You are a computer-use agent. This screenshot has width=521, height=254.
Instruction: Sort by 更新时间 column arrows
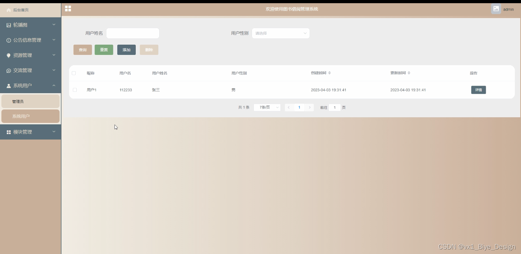pos(409,73)
